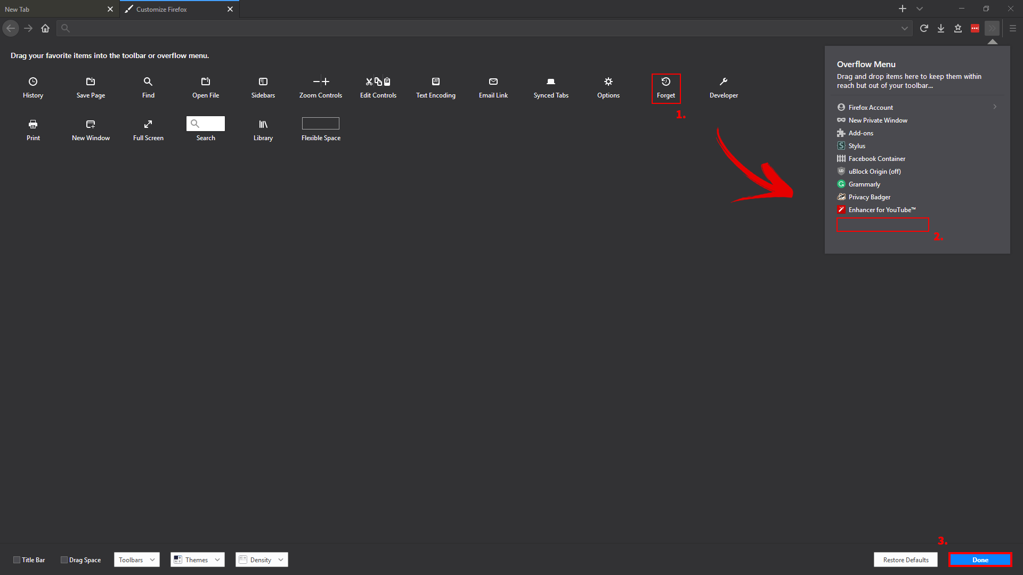Click the back navigation arrow
Image resolution: width=1023 pixels, height=575 pixels.
(11, 28)
